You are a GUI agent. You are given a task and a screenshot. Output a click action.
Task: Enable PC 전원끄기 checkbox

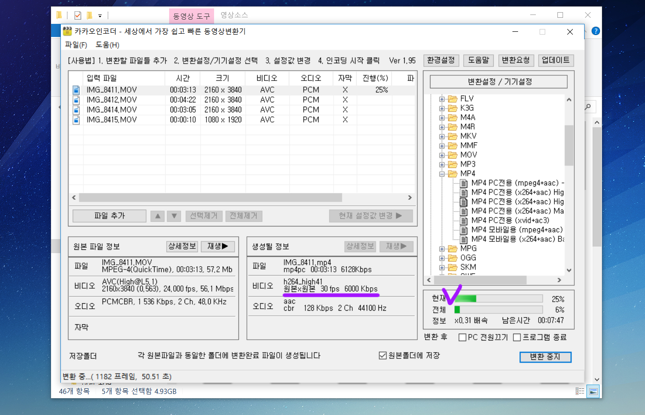(x=462, y=337)
